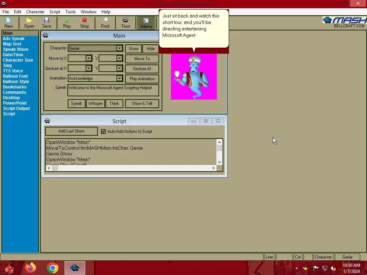Click the Show & Tell button
The height and width of the screenshot is (275, 367).
142,103
